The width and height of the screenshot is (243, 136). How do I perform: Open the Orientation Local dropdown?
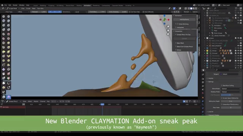coord(81,12)
